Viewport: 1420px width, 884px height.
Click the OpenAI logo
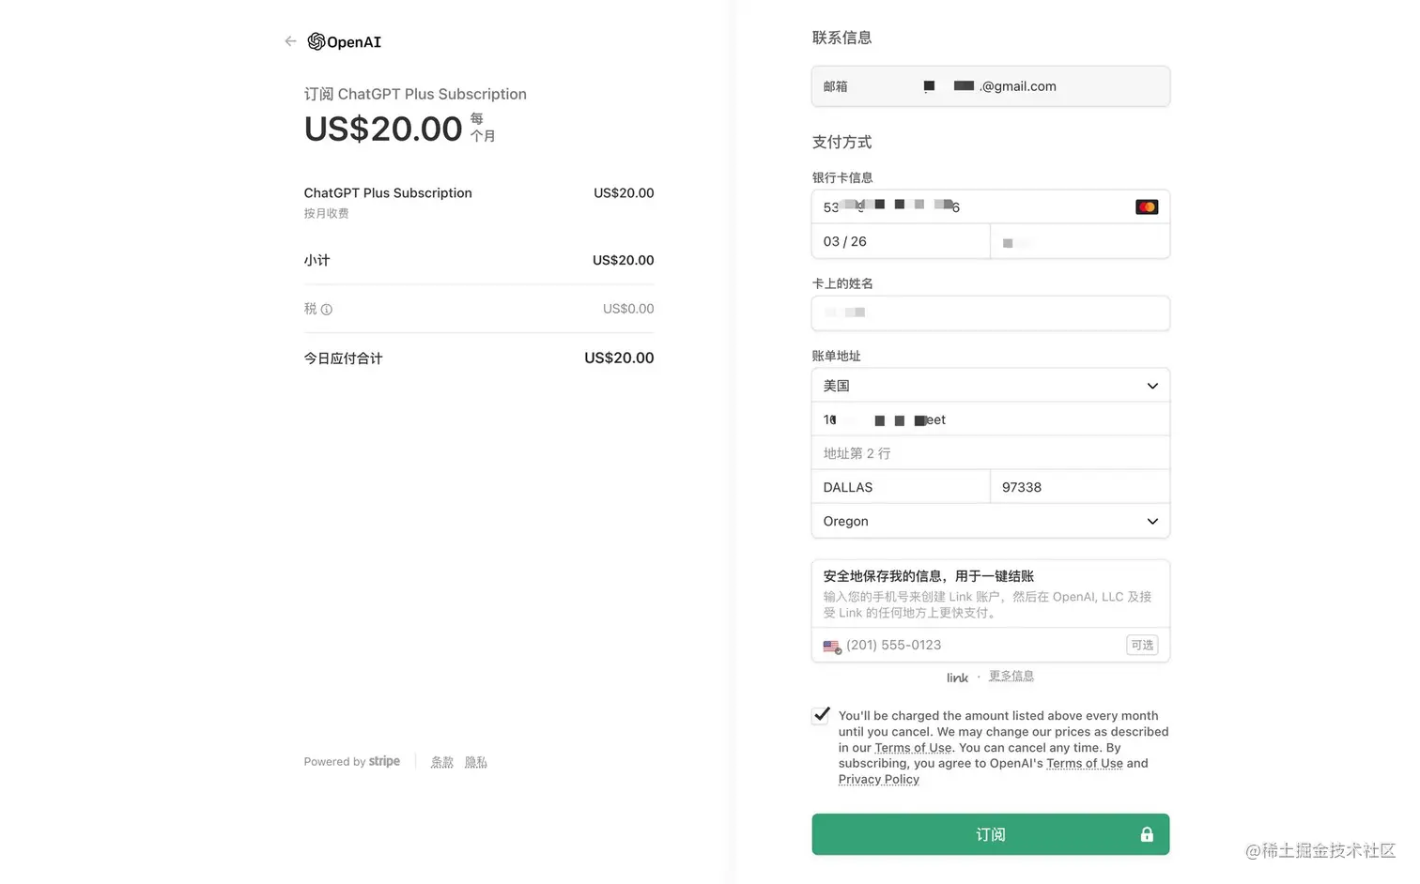345,41
